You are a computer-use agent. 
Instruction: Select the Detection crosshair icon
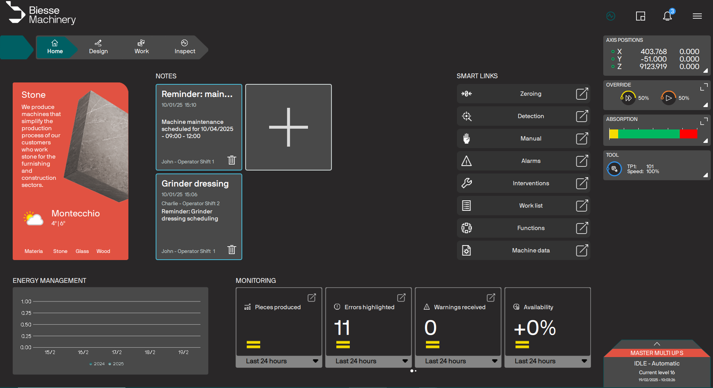pyautogui.click(x=467, y=116)
